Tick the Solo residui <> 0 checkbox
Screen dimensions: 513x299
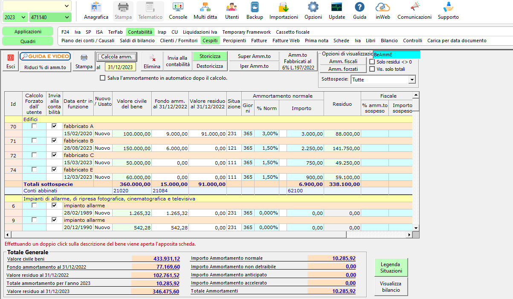(372, 62)
